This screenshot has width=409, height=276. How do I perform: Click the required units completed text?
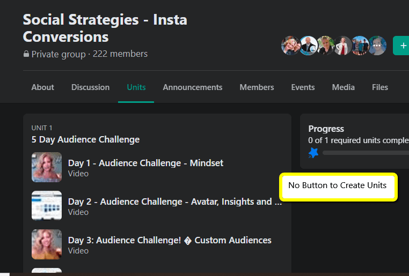click(359, 140)
